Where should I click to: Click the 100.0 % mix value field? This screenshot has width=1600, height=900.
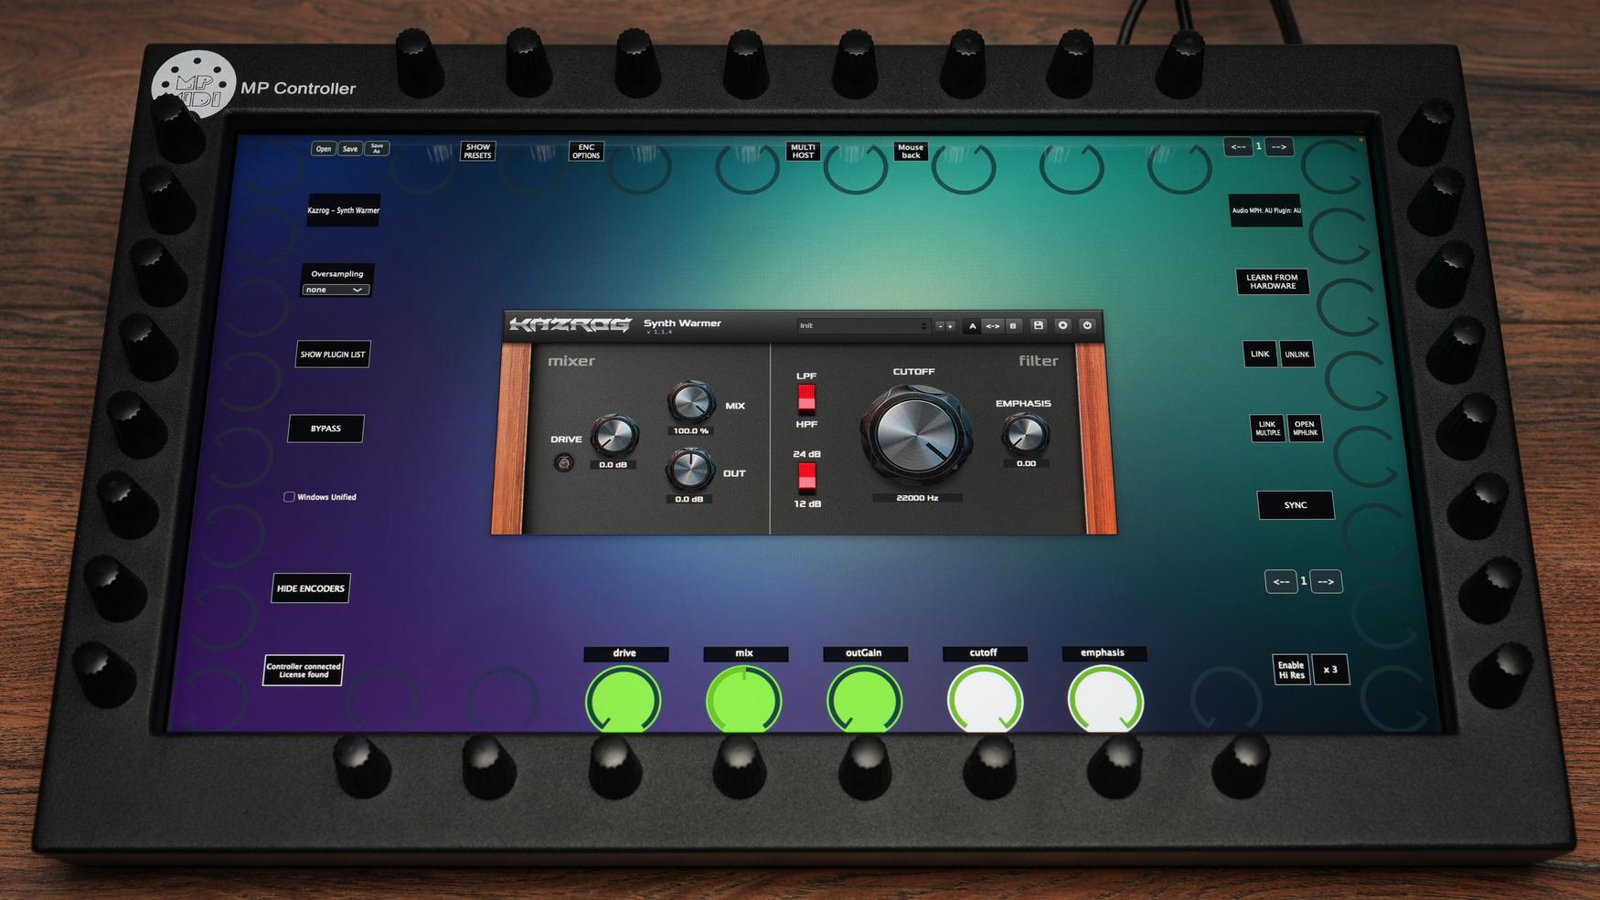click(x=691, y=431)
